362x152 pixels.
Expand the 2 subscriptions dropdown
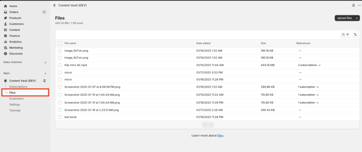pos(309,65)
